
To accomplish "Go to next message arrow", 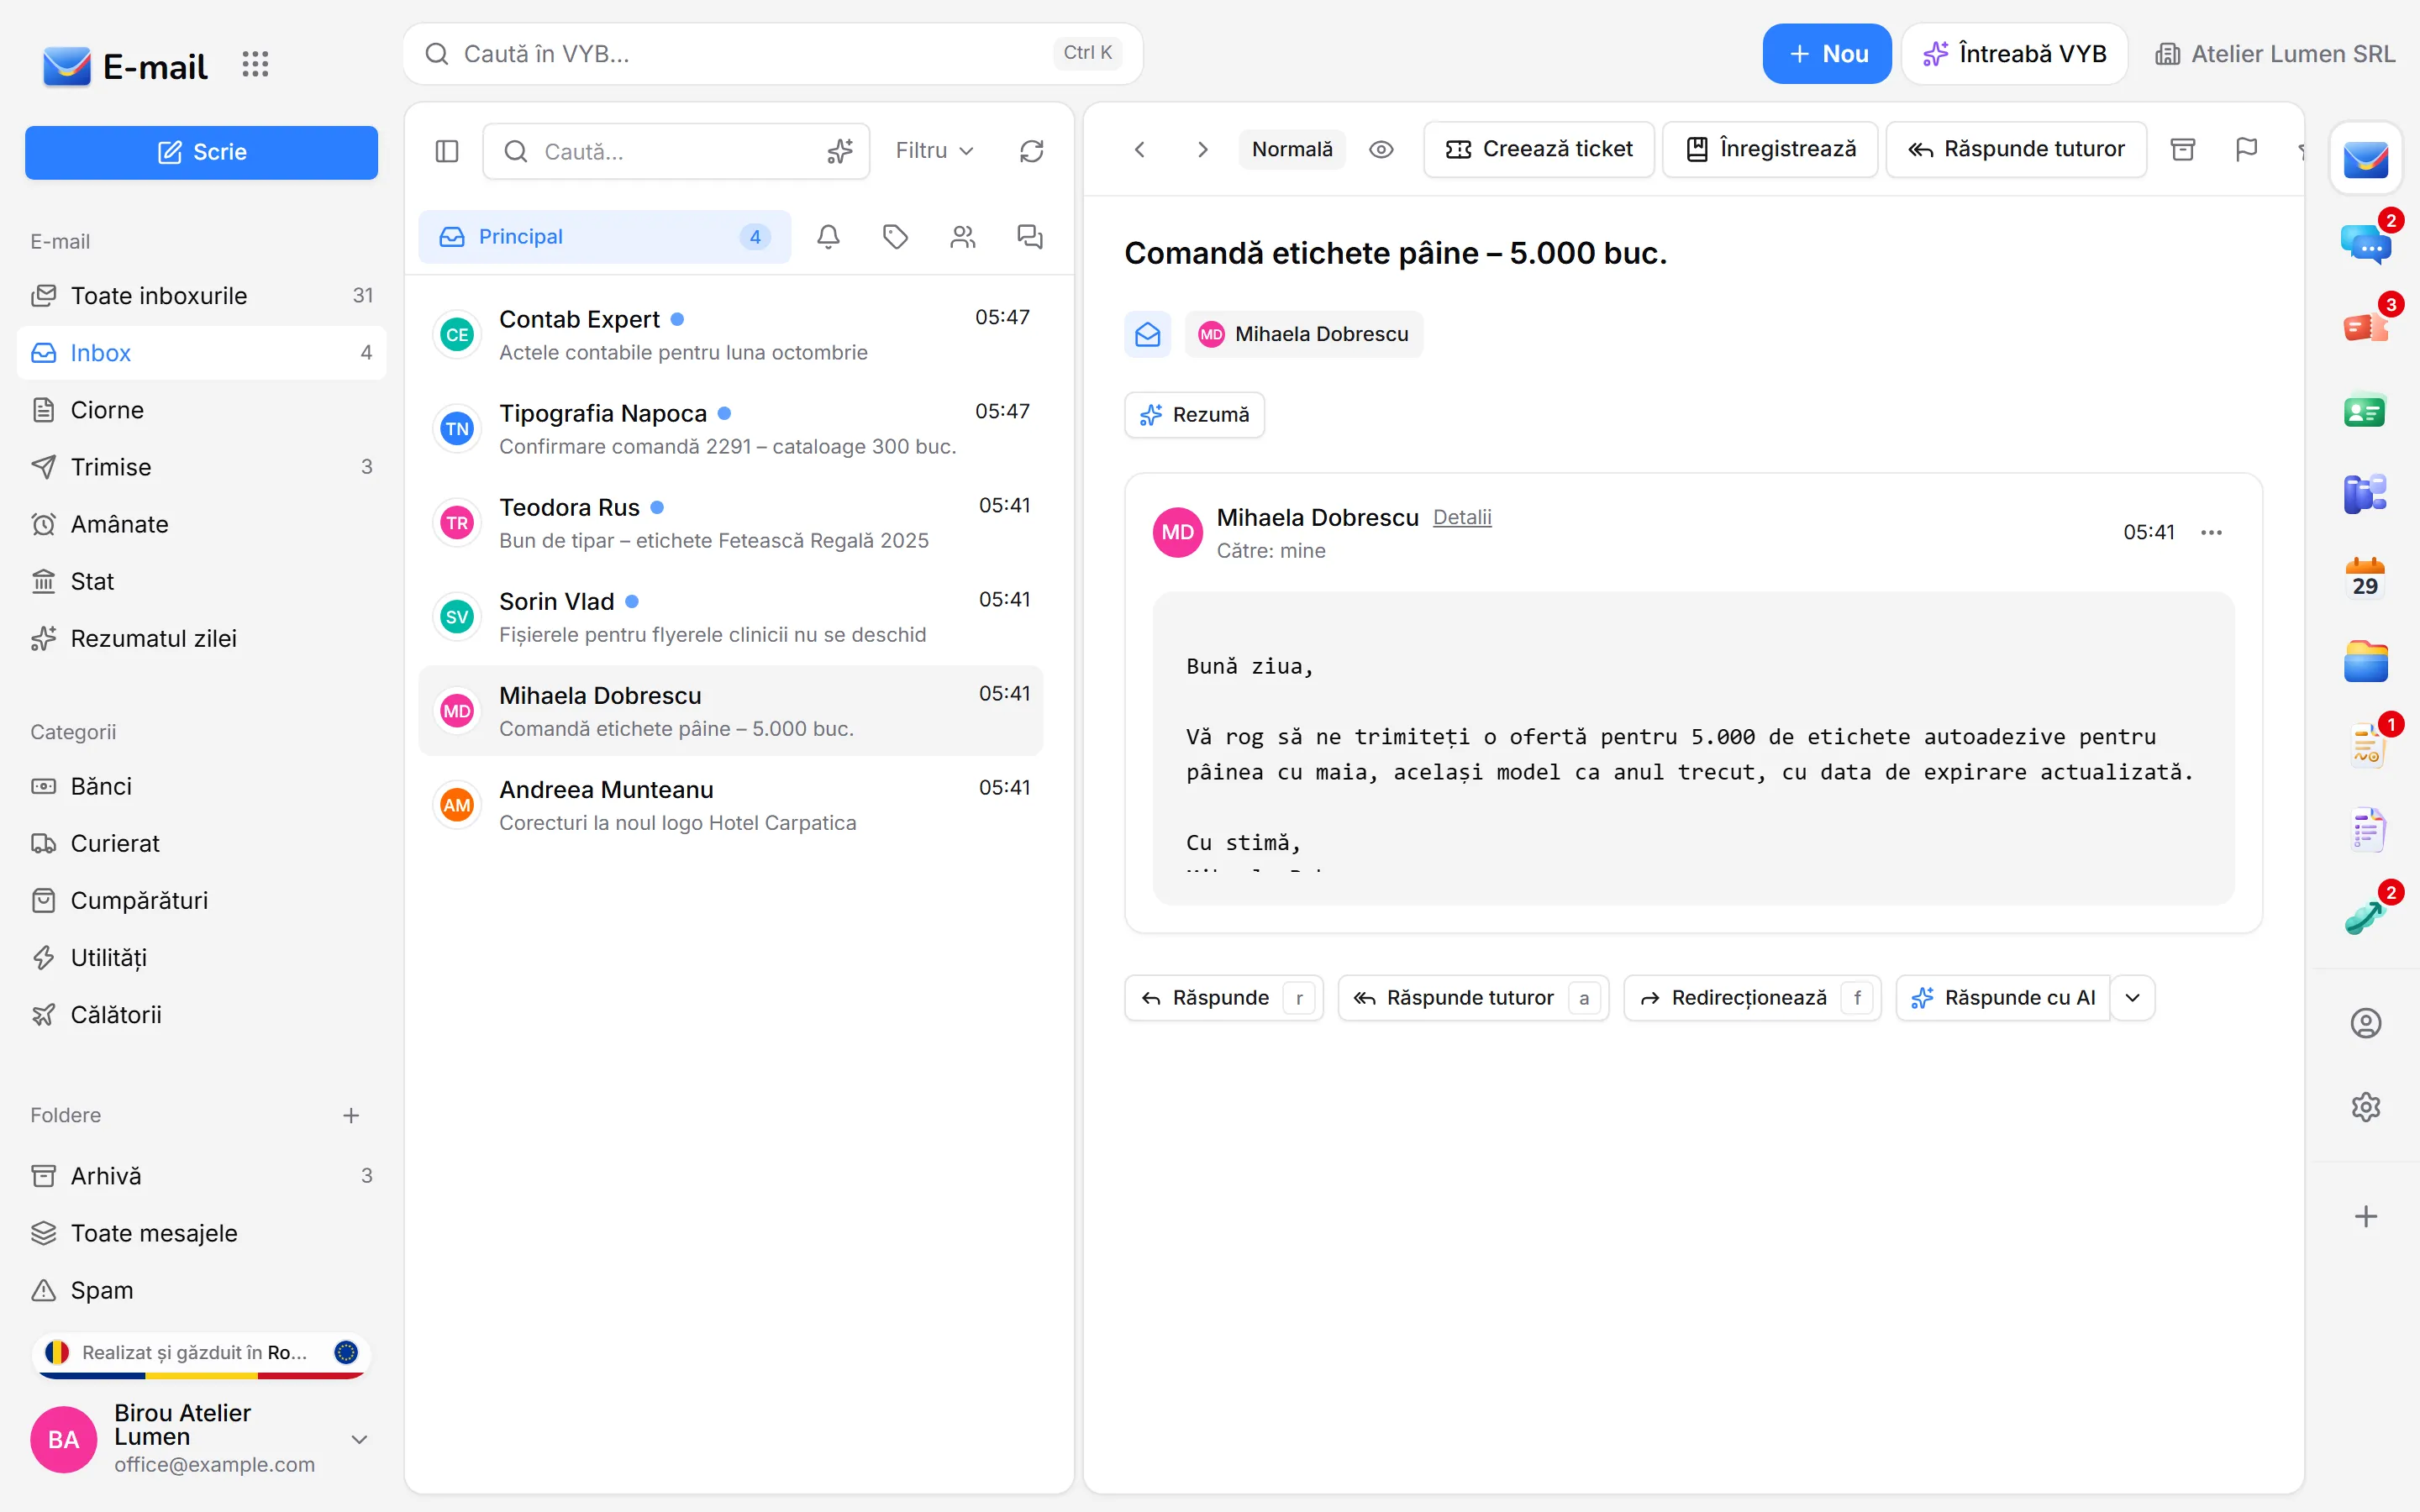I will (1202, 150).
